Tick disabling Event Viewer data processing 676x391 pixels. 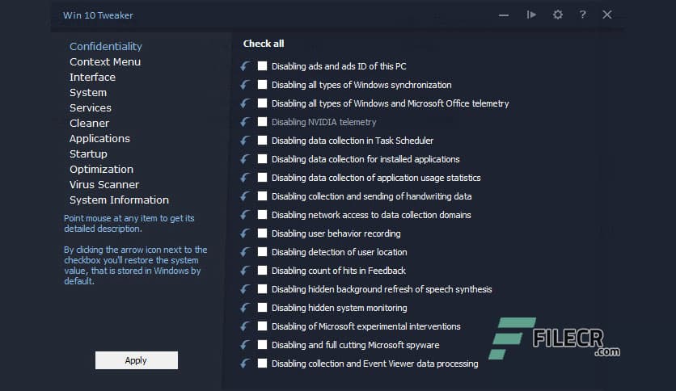click(x=262, y=364)
